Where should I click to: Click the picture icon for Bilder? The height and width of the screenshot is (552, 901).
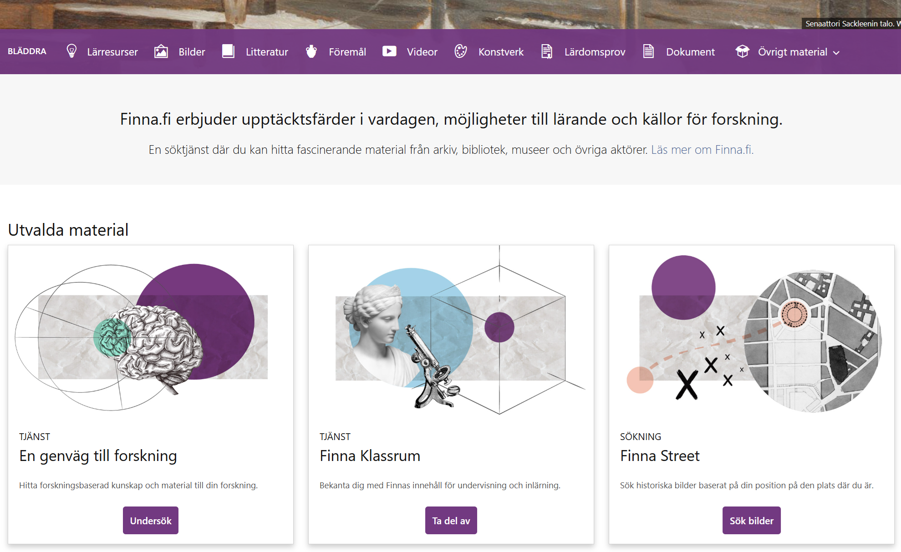(x=161, y=51)
